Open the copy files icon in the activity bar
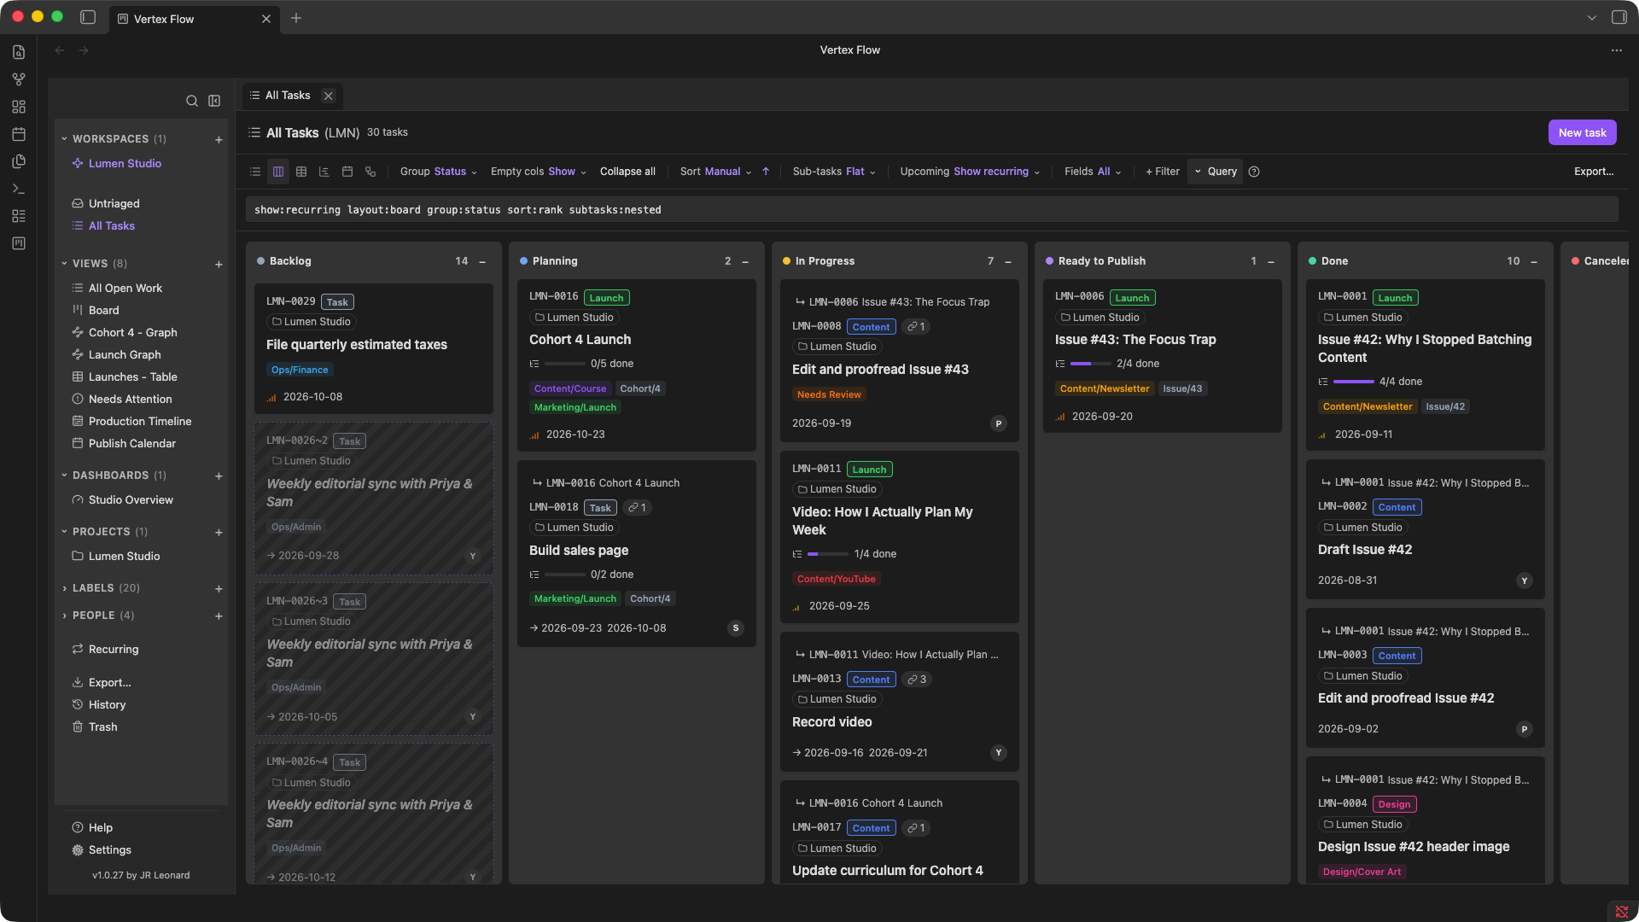The height and width of the screenshot is (922, 1639). point(19,161)
